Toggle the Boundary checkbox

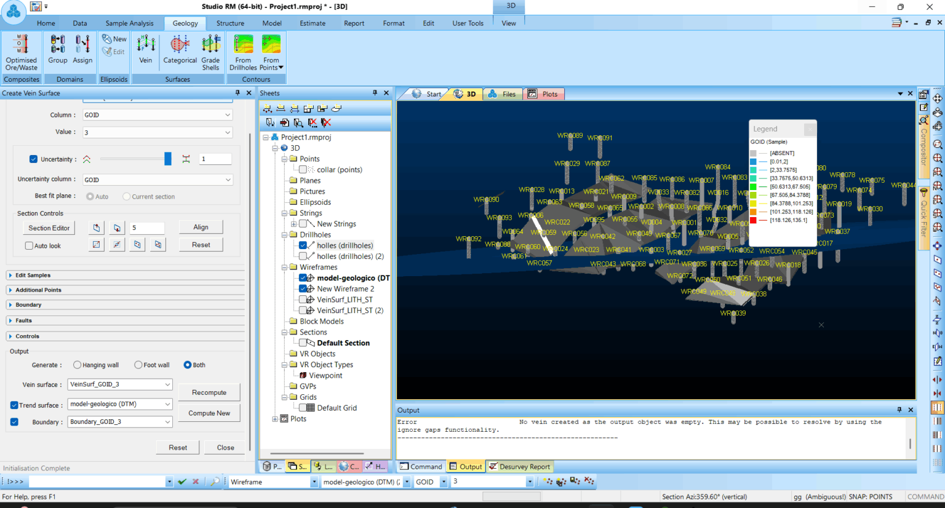(x=14, y=422)
